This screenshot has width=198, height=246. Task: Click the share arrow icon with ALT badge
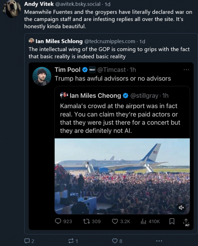point(186,221)
